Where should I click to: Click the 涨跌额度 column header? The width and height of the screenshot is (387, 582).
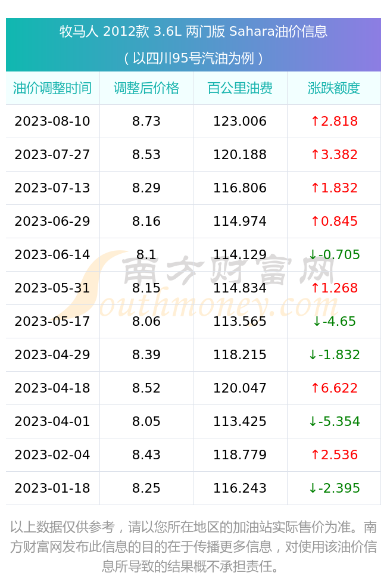[334, 88]
